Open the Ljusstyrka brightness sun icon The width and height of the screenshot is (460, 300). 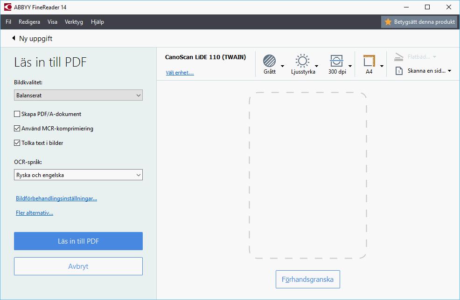302,61
